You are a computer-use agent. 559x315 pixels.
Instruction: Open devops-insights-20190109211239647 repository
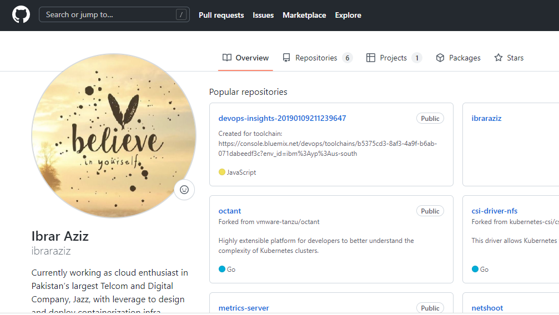282,118
